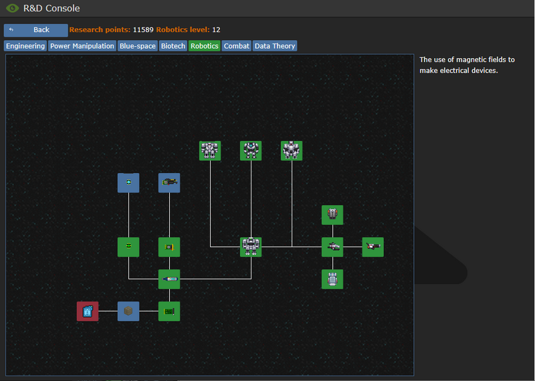Click the armor backpack node above drill

pos(332,215)
